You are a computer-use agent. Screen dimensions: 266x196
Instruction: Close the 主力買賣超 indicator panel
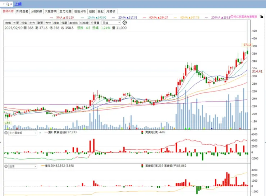pos(6,133)
